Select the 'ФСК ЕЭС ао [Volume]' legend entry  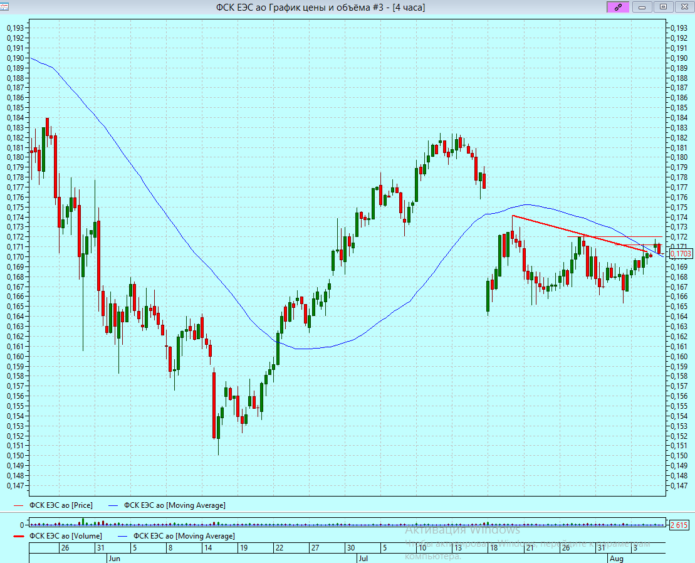[x=66, y=535]
